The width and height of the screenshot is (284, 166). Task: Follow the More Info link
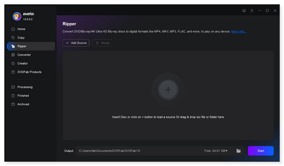239,32
